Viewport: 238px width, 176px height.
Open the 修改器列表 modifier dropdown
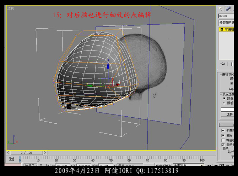[x=226, y=23]
